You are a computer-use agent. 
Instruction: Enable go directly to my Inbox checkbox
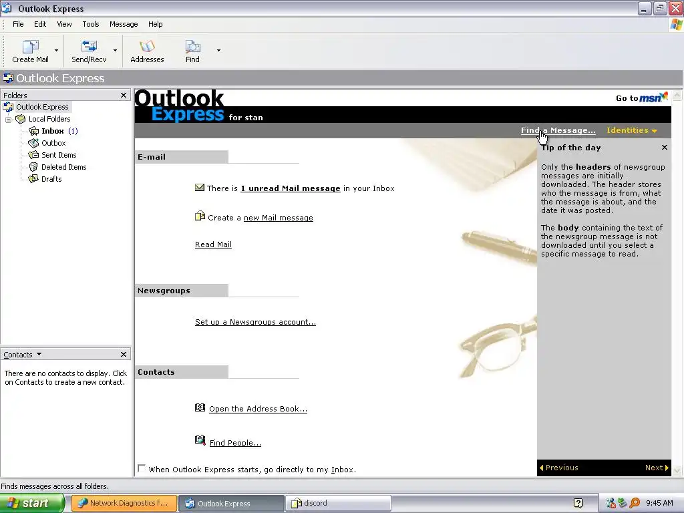(x=142, y=468)
